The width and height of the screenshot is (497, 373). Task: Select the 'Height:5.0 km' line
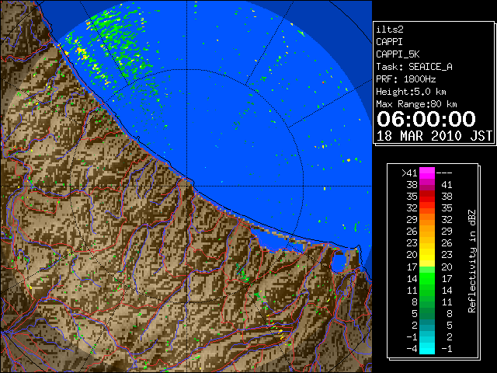[x=411, y=92]
